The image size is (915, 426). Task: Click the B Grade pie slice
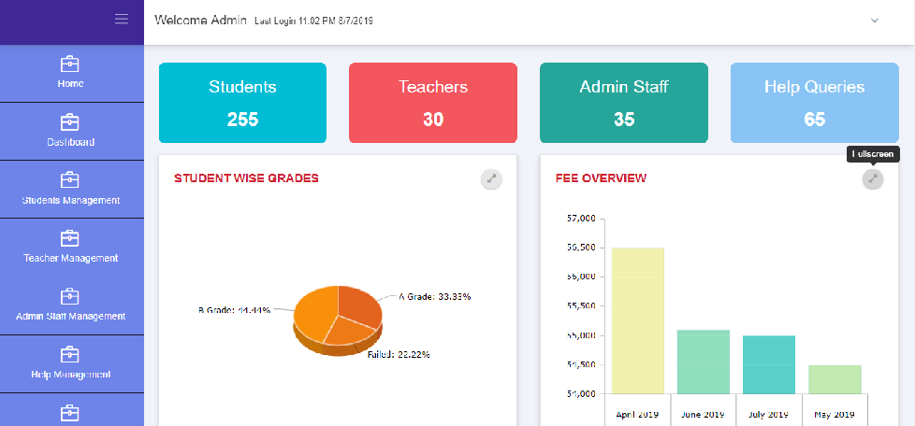tap(313, 313)
